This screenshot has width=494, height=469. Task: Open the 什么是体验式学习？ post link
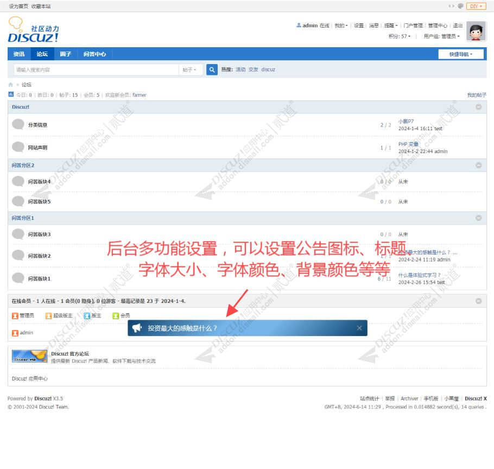(419, 275)
